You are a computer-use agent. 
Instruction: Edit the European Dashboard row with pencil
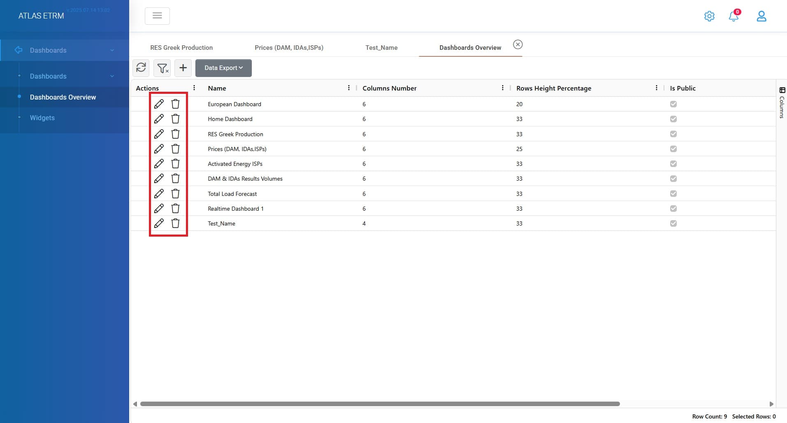(x=159, y=104)
